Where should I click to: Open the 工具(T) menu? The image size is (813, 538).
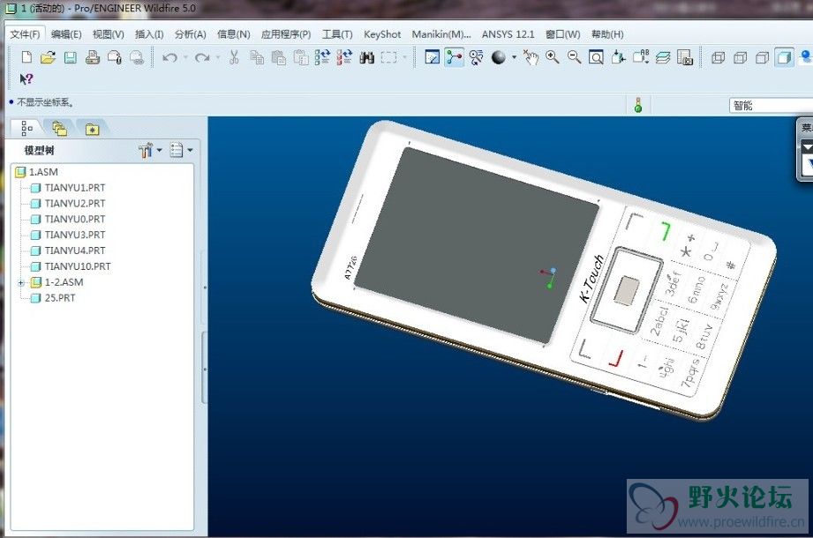[337, 34]
